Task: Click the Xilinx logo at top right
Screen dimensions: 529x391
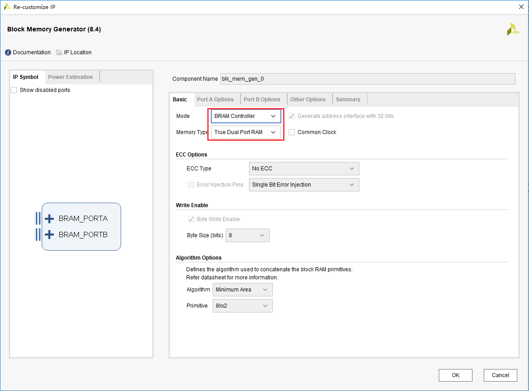Action: click(x=513, y=29)
